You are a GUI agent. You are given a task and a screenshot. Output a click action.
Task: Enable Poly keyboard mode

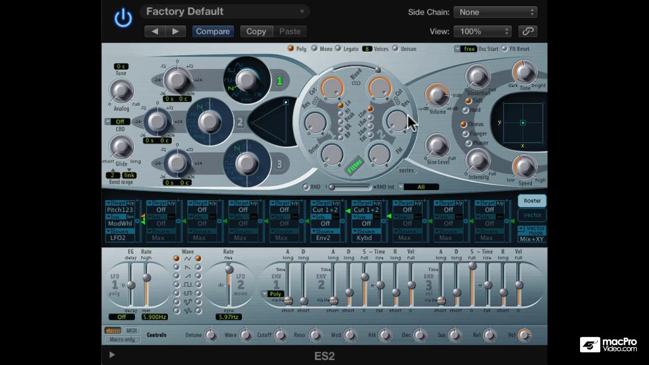click(291, 49)
